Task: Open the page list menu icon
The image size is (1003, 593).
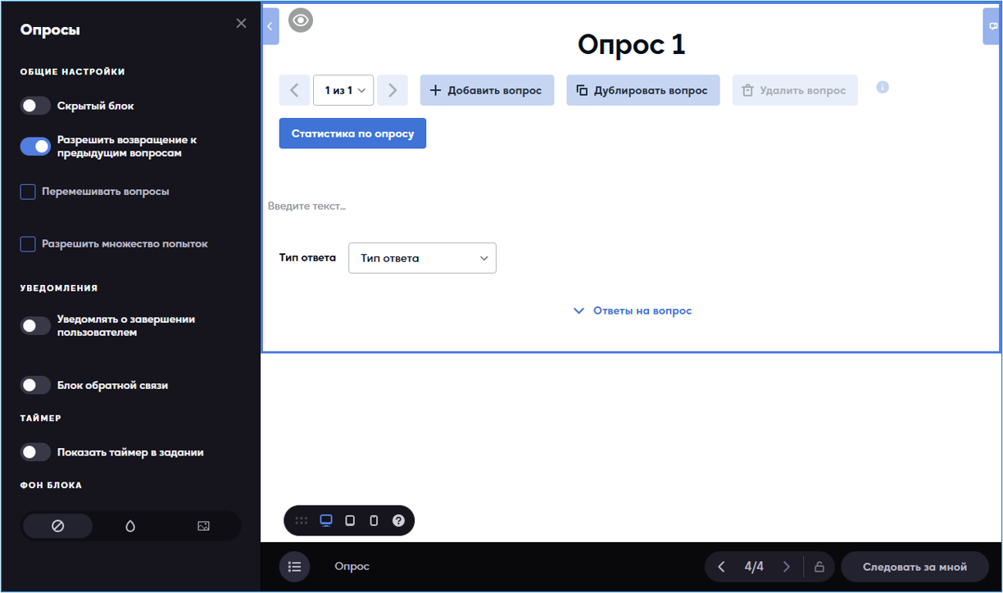Action: [x=295, y=567]
